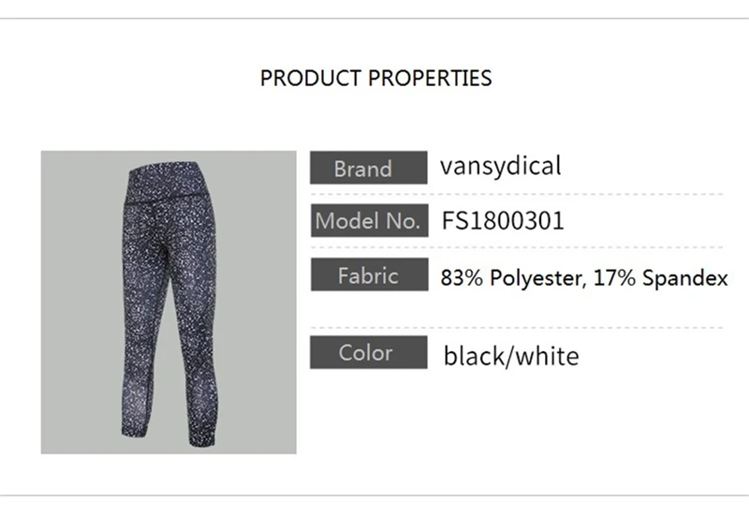This screenshot has width=749, height=517.
Task: Click the vansydical brand name
Action: tap(500, 167)
